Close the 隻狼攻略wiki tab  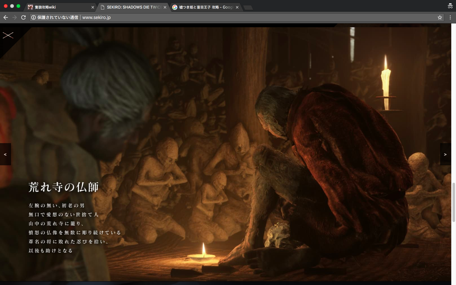pos(93,7)
